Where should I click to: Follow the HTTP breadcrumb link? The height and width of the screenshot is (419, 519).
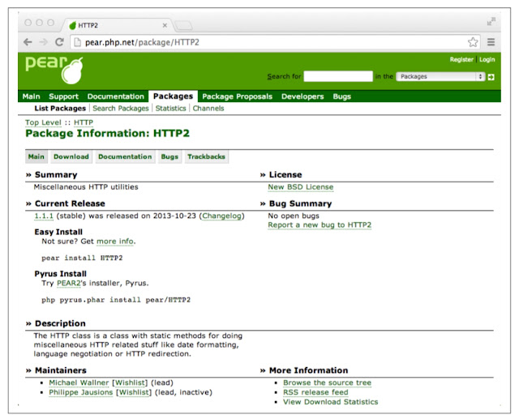click(x=84, y=122)
